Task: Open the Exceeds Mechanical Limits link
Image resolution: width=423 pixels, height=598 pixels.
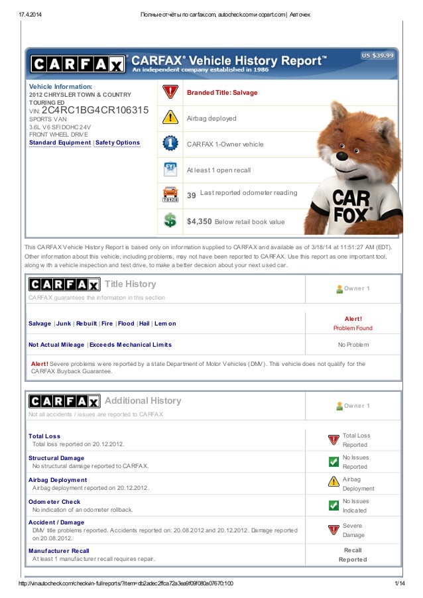Action: [131, 345]
